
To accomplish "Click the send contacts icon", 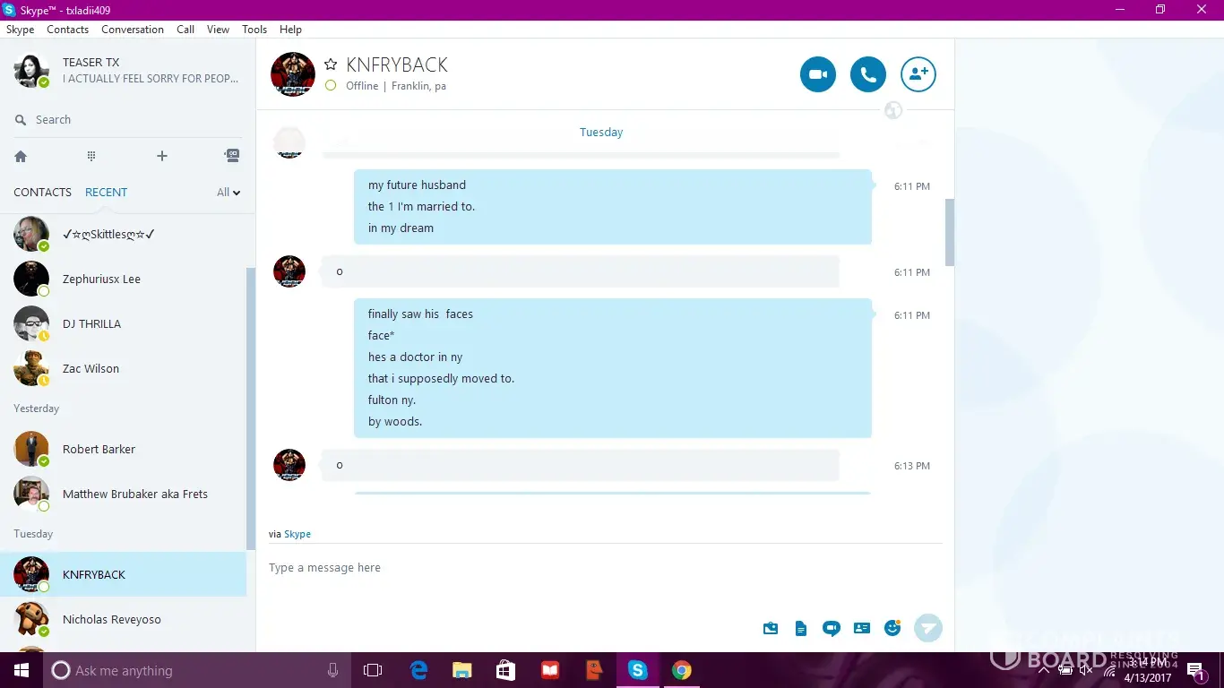I will click(x=862, y=628).
